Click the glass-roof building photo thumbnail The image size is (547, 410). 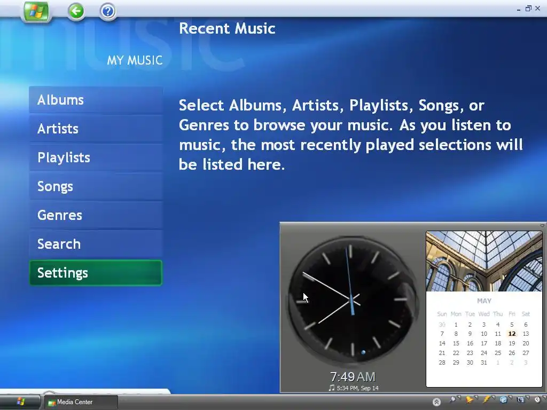[x=484, y=261]
